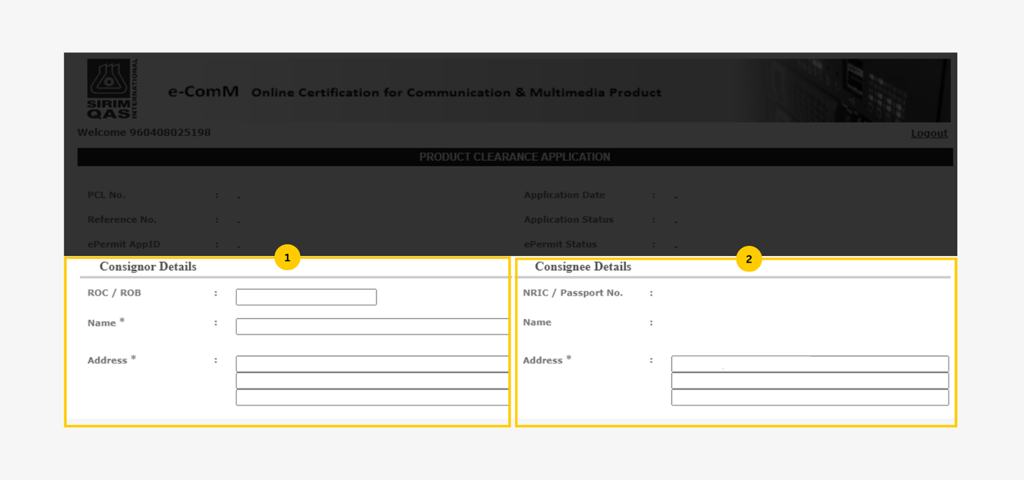Screen dimensions: 1024x480
Task: Click the third Consignee Address line
Action: click(x=810, y=397)
